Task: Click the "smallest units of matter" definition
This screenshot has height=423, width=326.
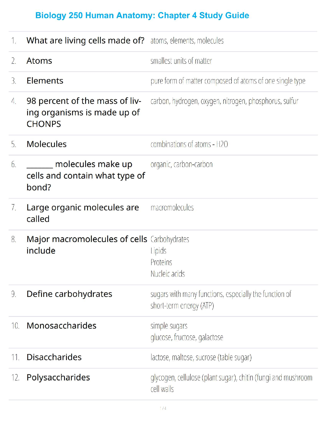Action: click(181, 61)
